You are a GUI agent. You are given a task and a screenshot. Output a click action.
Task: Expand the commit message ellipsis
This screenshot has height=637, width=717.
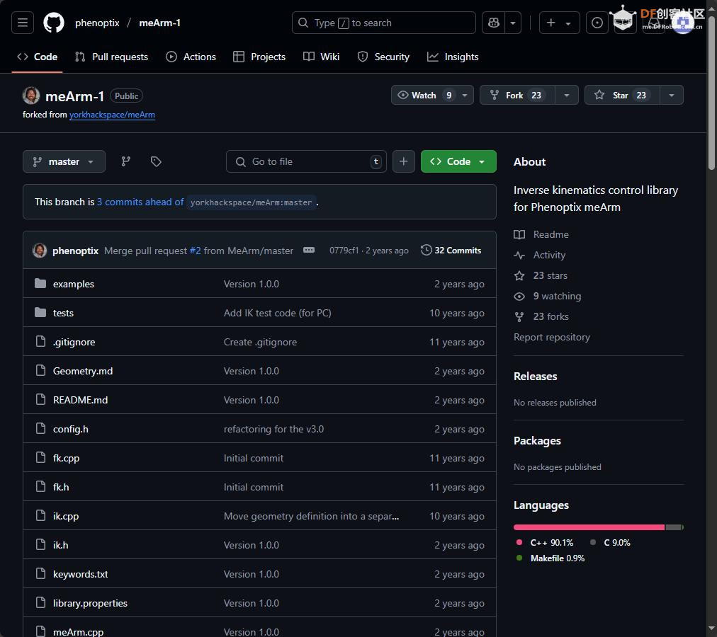309,250
